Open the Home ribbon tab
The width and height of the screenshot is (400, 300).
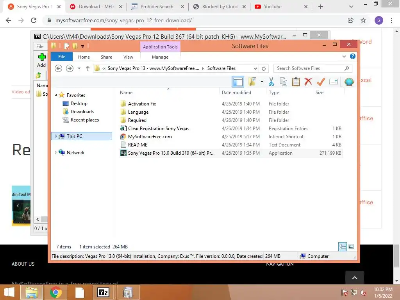(84, 57)
